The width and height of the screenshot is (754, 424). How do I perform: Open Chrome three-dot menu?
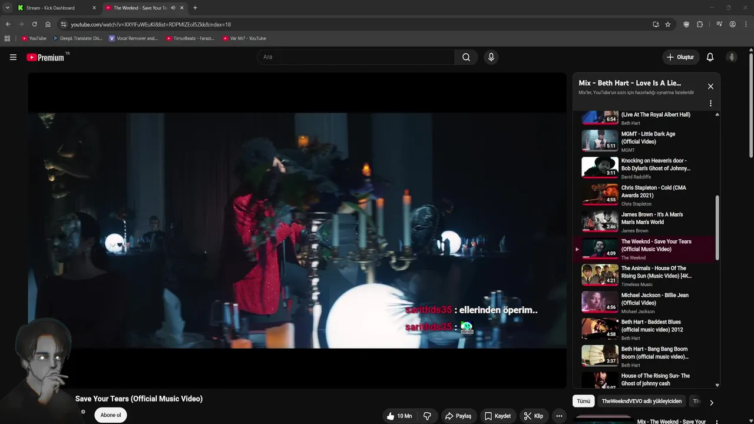tap(746, 24)
